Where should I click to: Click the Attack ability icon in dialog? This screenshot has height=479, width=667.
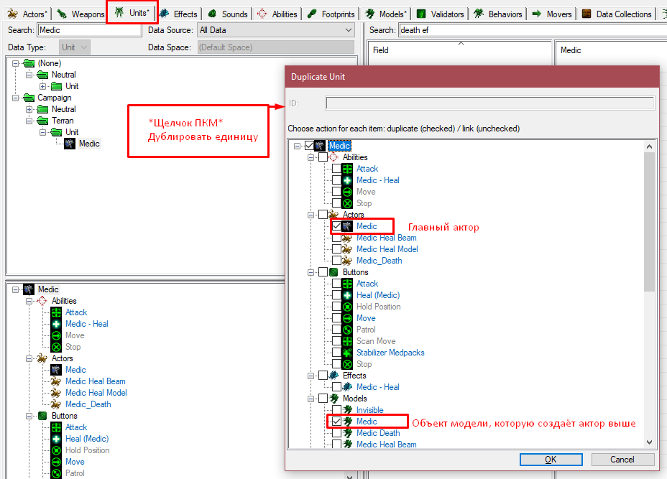tap(348, 169)
